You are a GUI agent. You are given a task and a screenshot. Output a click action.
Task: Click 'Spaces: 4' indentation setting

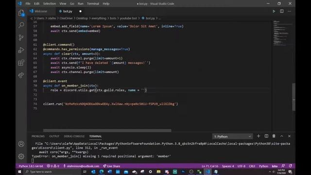pyautogui.click(x=228, y=166)
